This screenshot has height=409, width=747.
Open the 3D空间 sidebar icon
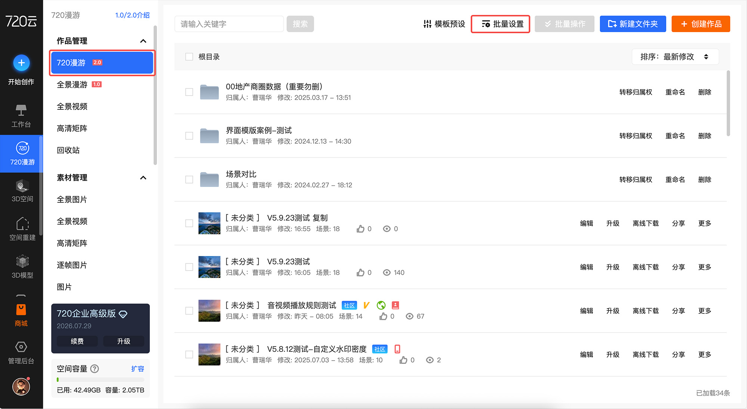(22, 191)
